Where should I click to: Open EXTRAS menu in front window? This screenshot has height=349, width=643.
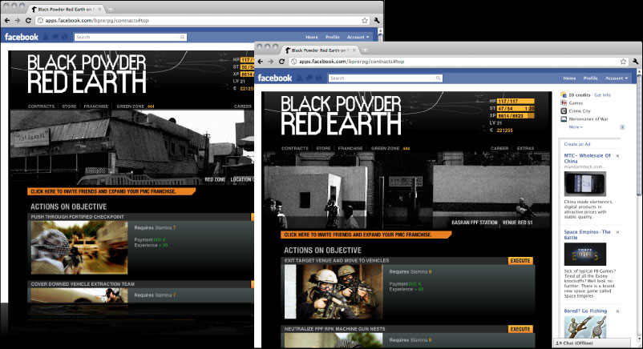pos(525,148)
